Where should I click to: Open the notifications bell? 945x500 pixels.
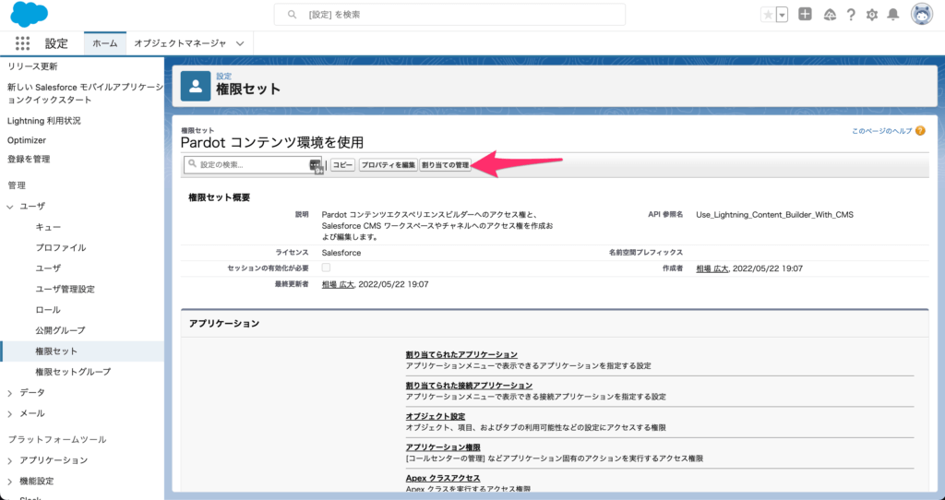point(893,15)
